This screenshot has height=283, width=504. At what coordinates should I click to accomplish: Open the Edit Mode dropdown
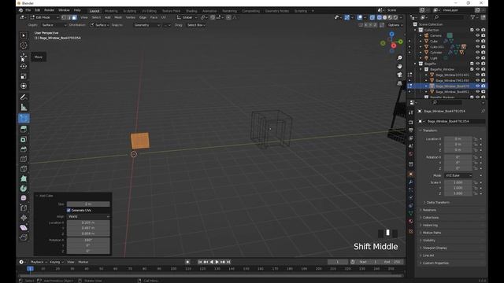[44, 17]
